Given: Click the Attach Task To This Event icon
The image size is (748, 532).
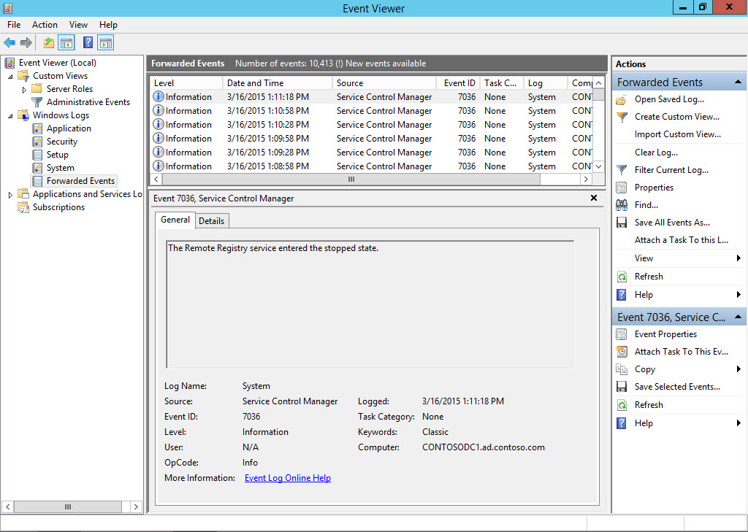Looking at the screenshot, I should pos(622,351).
